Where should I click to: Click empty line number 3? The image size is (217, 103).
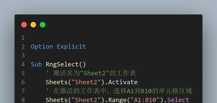pos(23,55)
